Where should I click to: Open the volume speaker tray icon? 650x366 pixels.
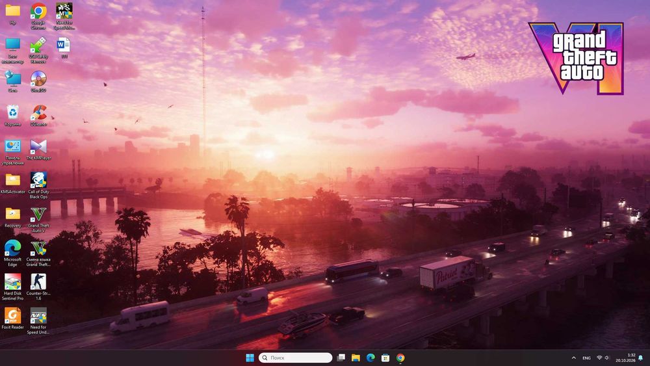pyautogui.click(x=607, y=358)
